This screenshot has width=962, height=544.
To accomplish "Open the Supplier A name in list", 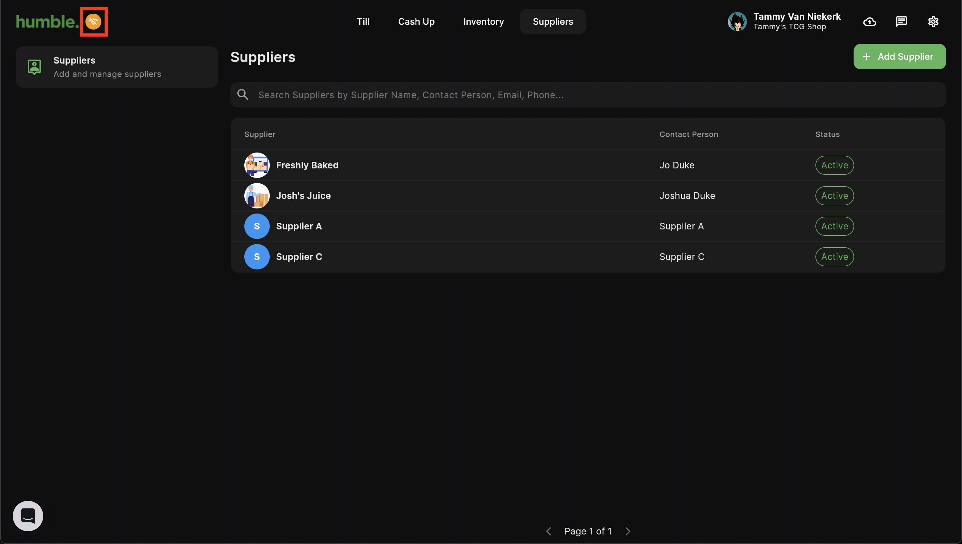I will click(x=299, y=226).
